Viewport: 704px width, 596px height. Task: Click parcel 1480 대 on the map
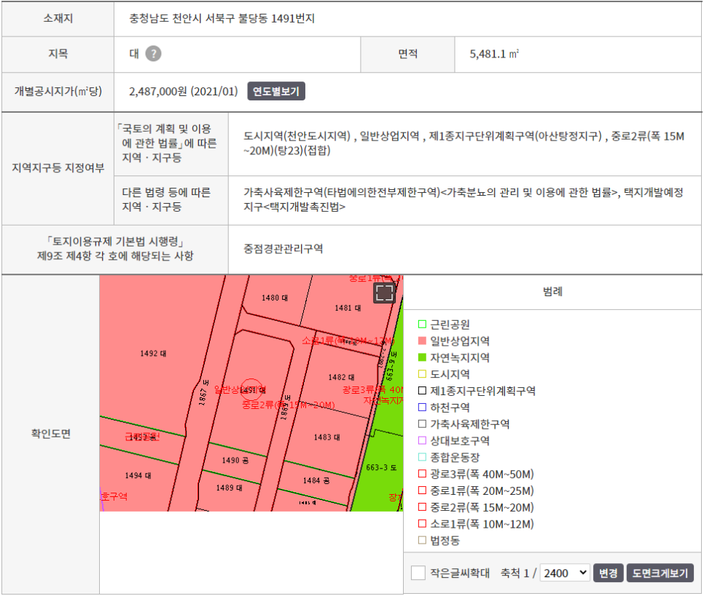[x=275, y=298]
